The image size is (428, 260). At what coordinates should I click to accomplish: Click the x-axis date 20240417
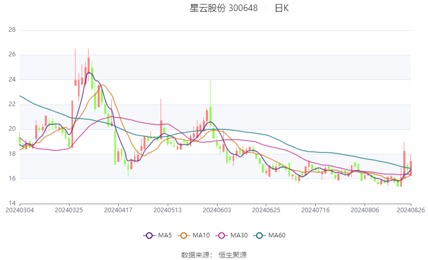118,210
